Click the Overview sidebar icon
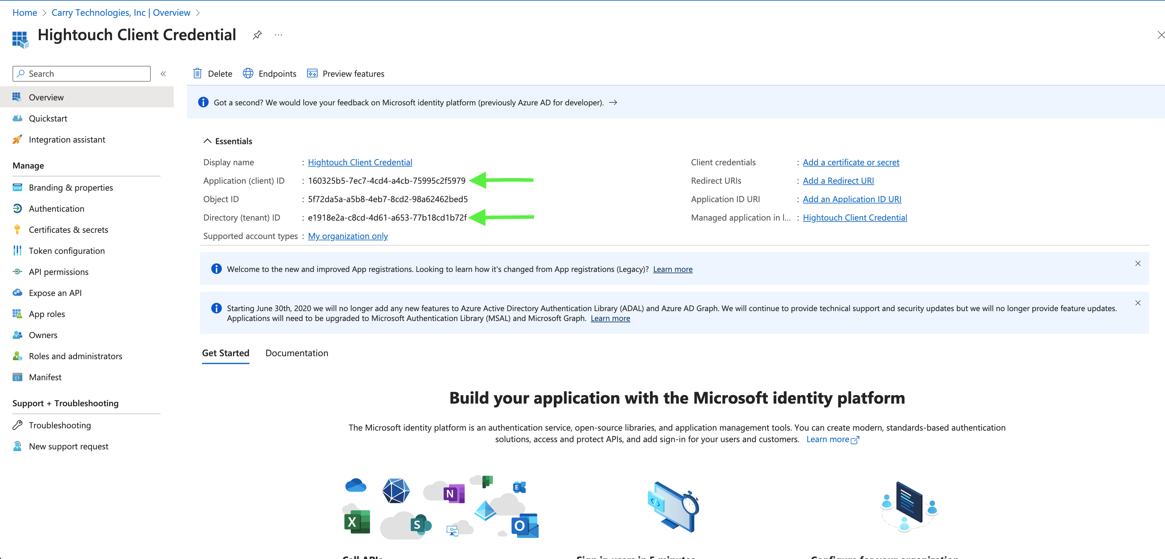 17,97
